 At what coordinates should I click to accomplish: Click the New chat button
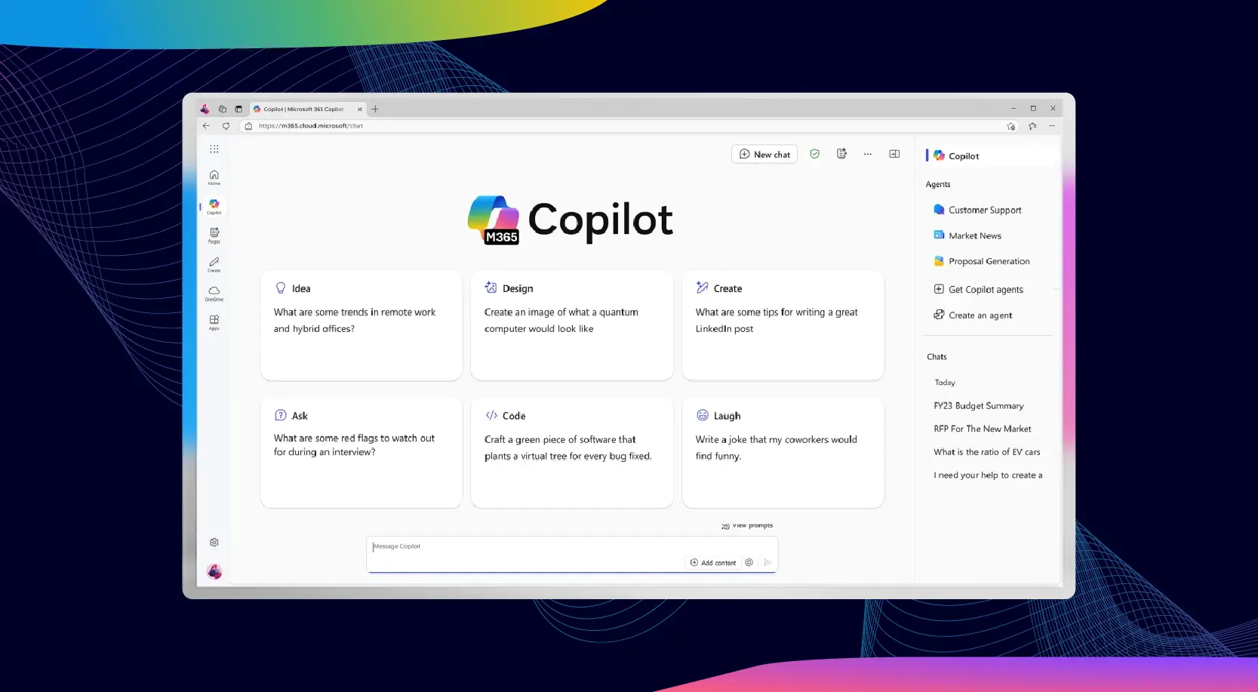click(764, 155)
